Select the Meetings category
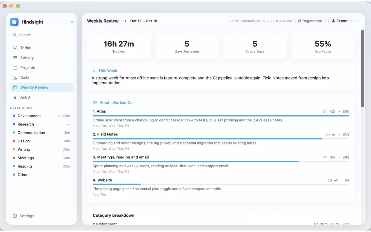The image size is (371, 232). 41,158
